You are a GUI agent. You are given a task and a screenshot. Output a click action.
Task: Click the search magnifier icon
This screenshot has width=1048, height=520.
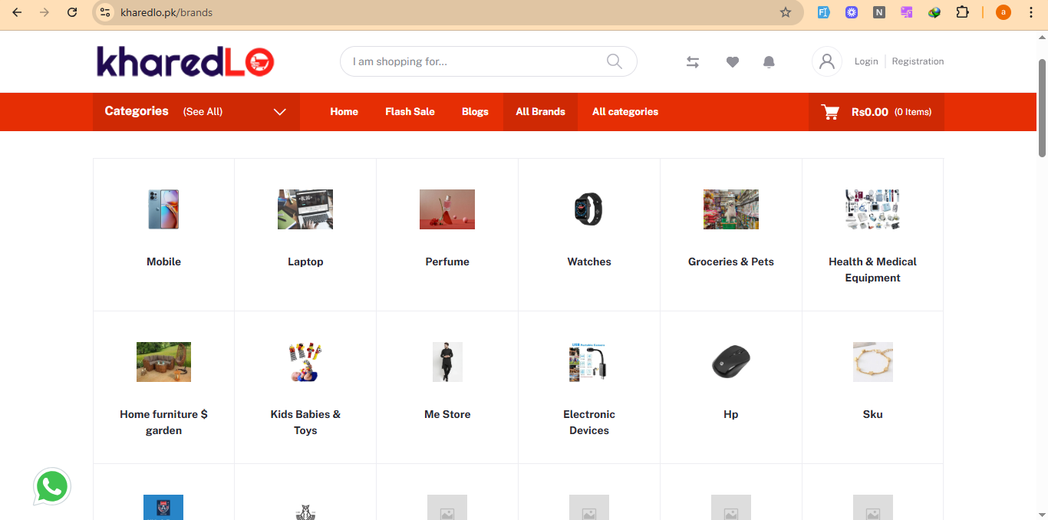click(x=615, y=61)
